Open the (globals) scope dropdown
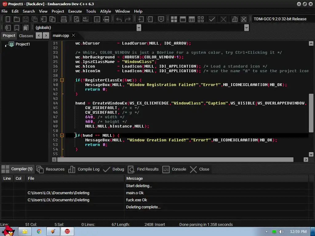This screenshot has width=315, height=236. pos(139,28)
